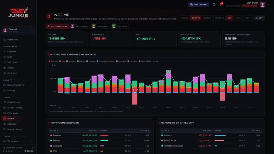274x154 pixels.
Task: Switch grouping to Week
Action: pyautogui.click(x=238, y=18)
